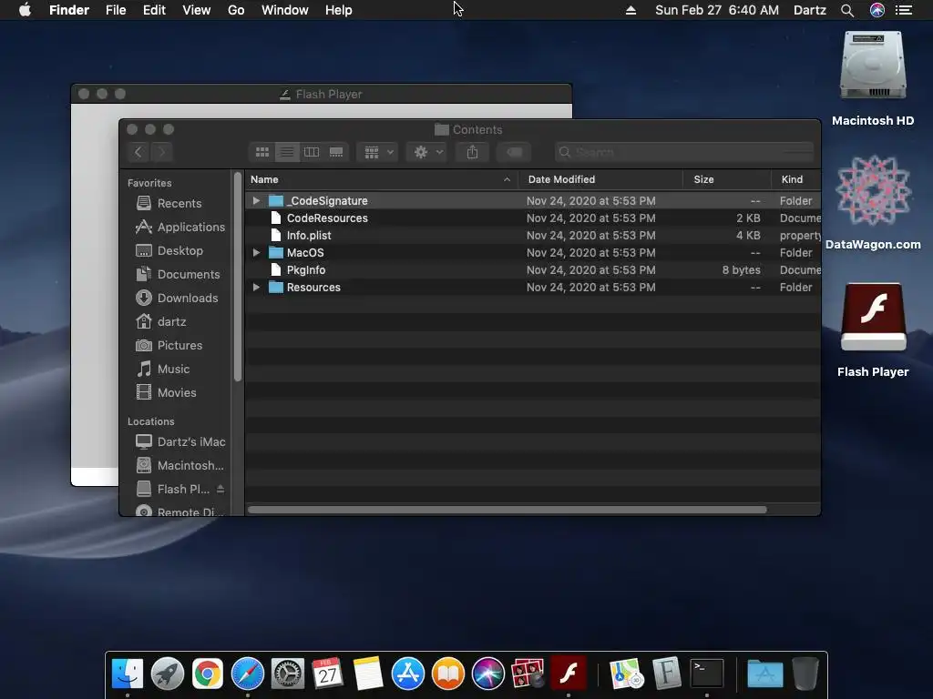
Task: Expand the MacOS folder
Action: (x=256, y=253)
